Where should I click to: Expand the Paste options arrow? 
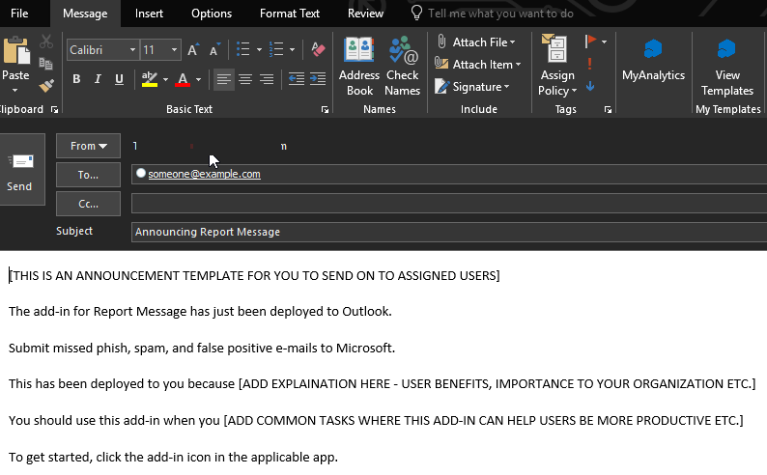15,91
